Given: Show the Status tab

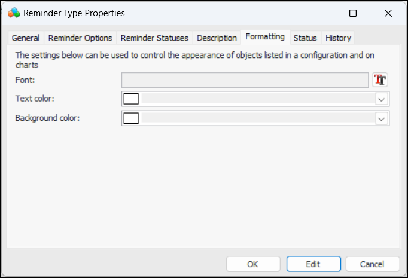Looking at the screenshot, I should (x=305, y=38).
